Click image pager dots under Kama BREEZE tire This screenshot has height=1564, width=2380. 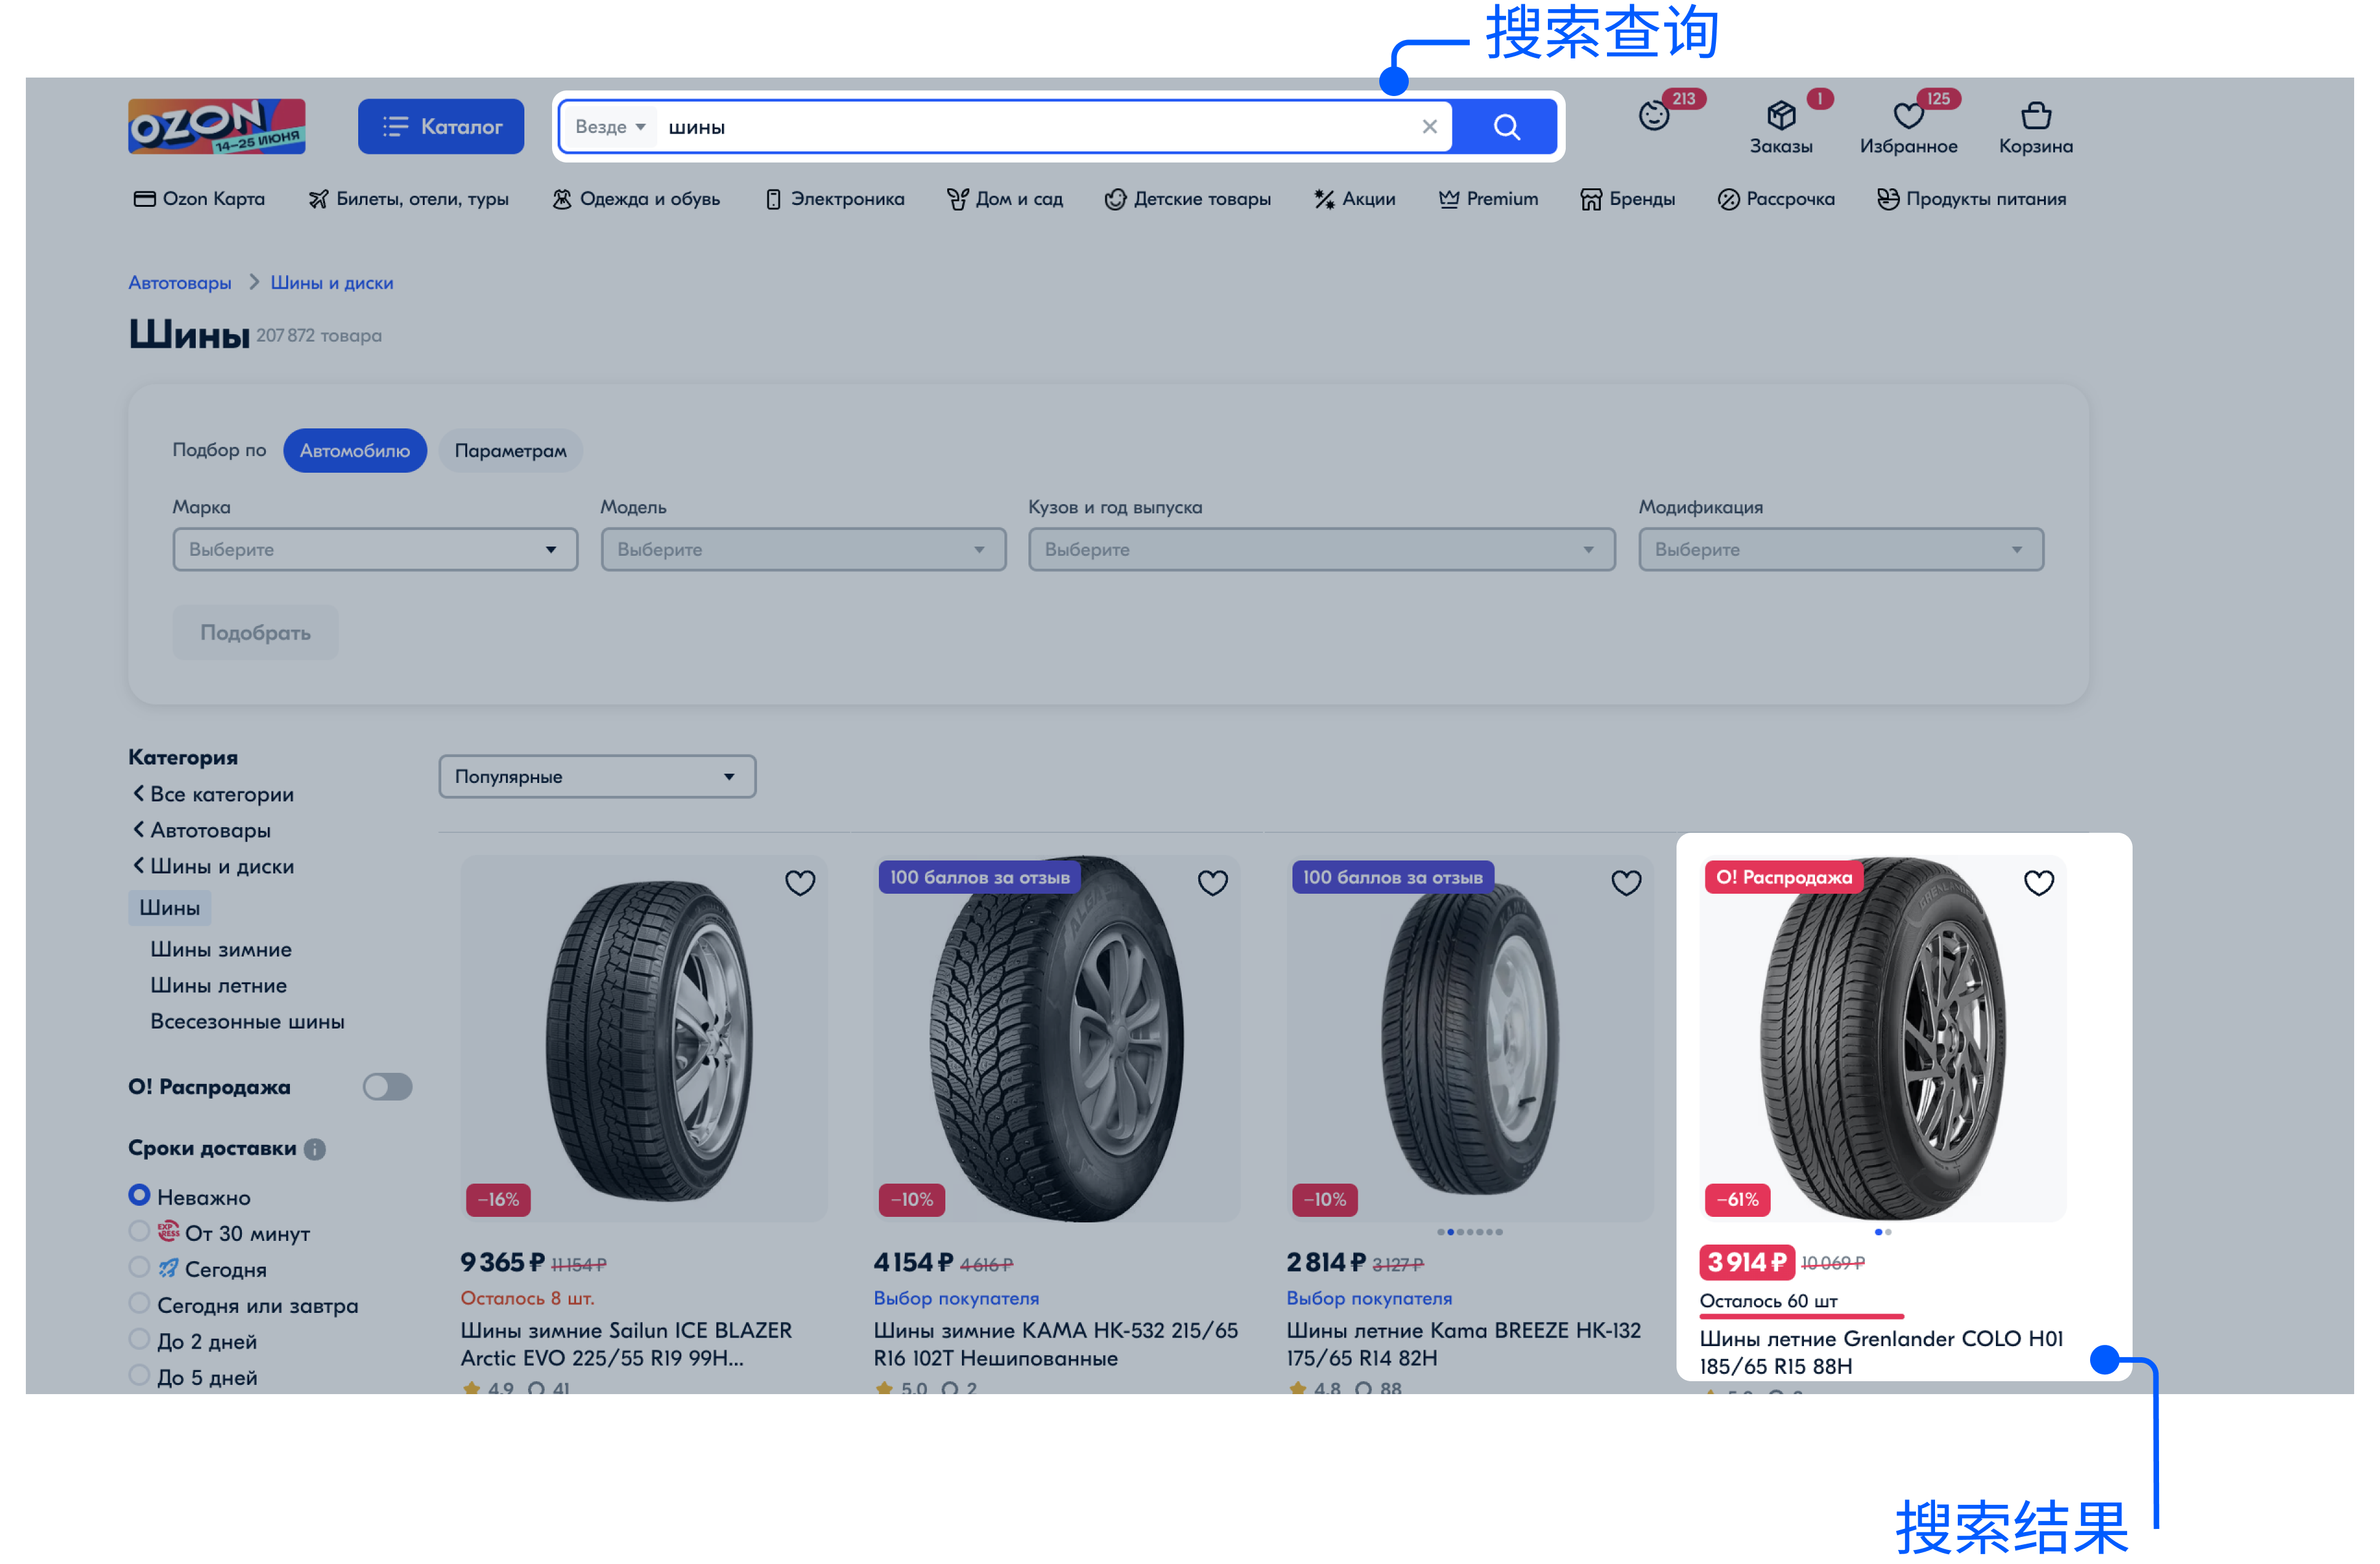click(x=1470, y=1232)
